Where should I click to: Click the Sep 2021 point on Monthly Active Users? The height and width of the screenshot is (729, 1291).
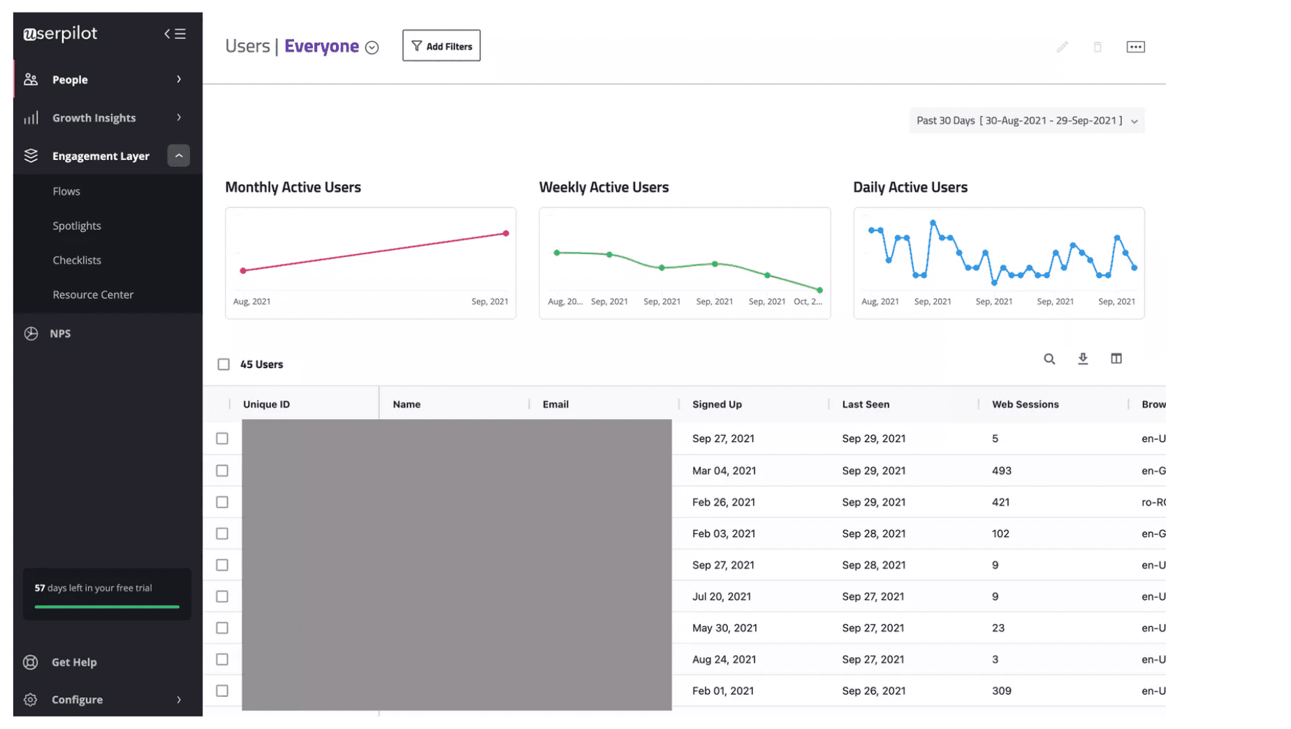click(x=506, y=234)
